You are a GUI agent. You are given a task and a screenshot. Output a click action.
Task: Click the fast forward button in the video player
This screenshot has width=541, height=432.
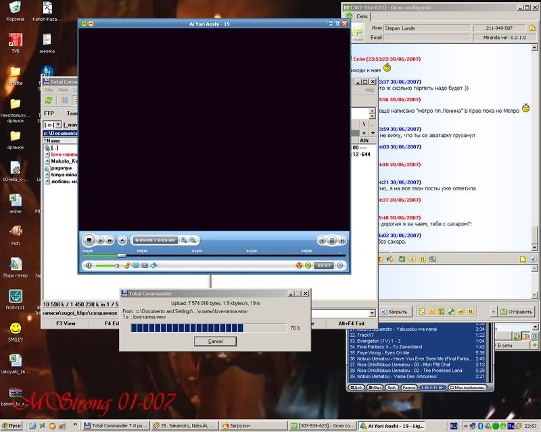[x=110, y=240]
